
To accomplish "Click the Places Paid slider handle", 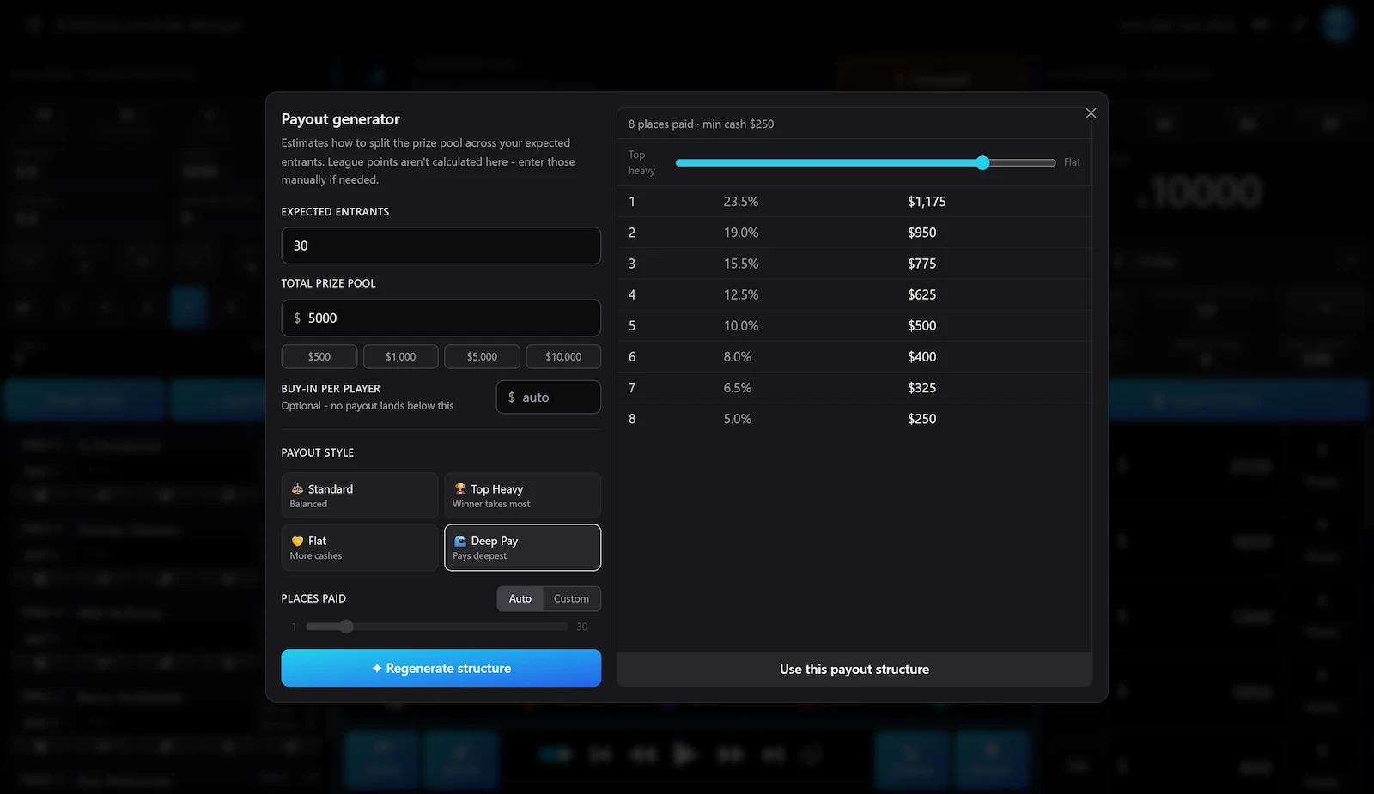I will click(x=346, y=627).
